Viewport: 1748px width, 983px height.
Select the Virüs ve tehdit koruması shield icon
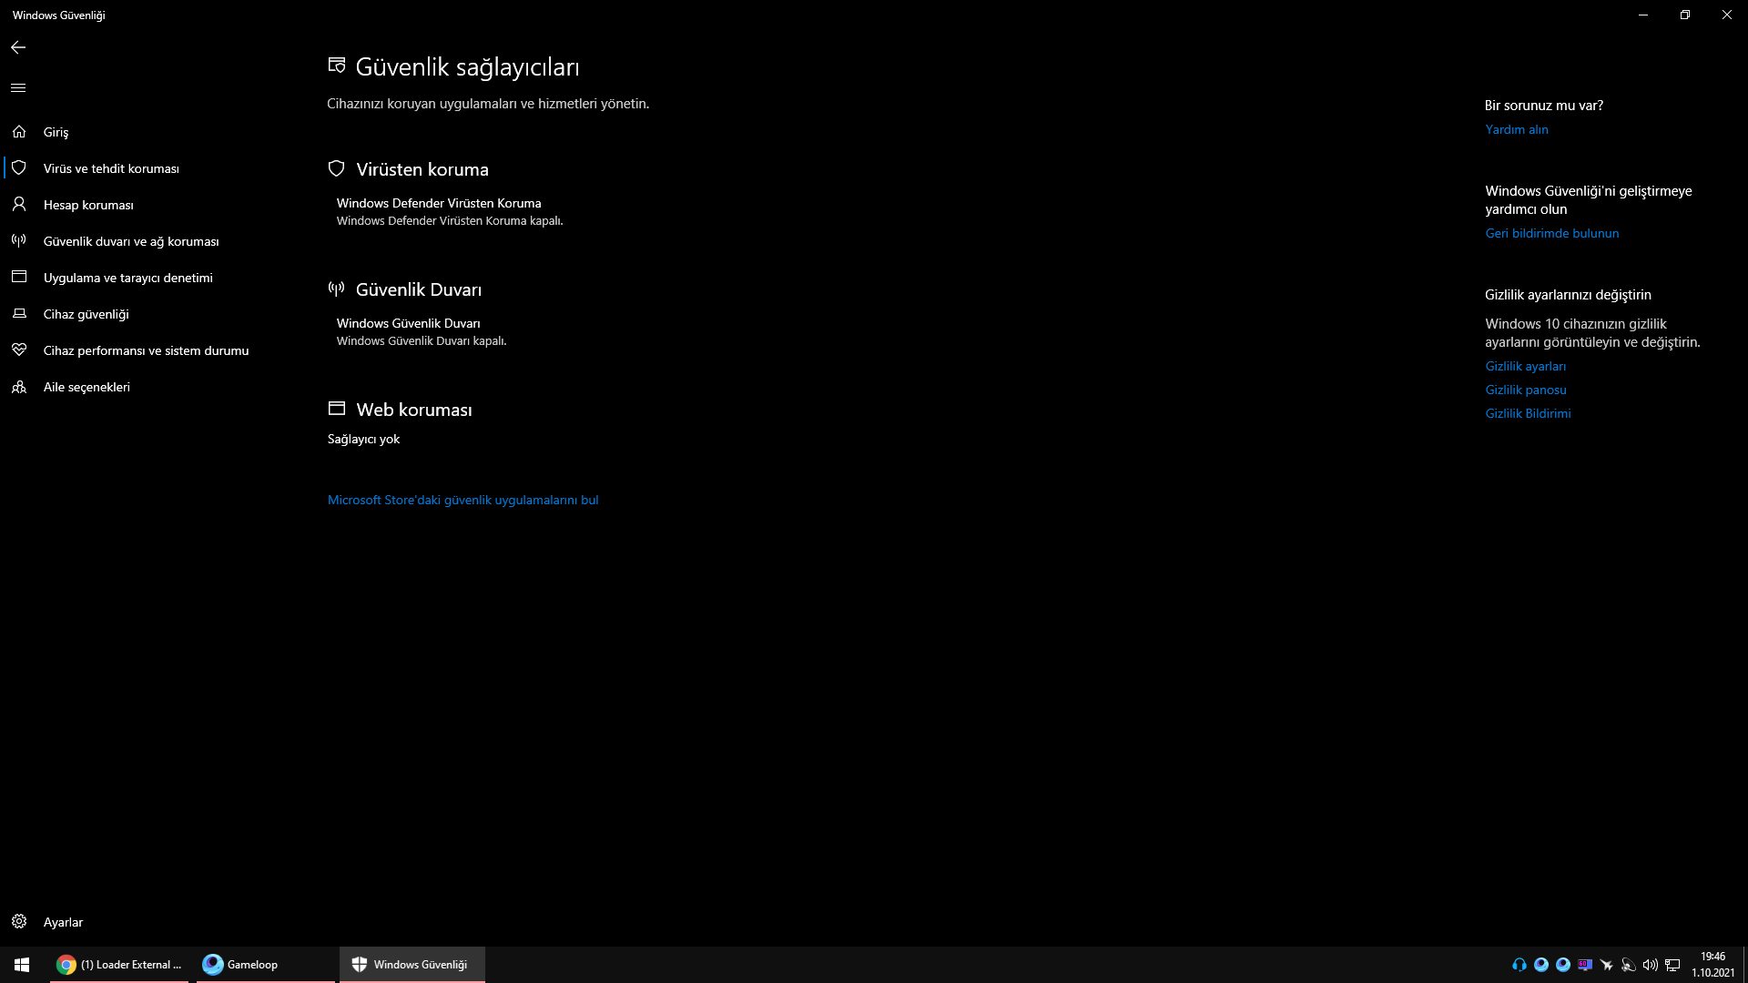click(19, 168)
